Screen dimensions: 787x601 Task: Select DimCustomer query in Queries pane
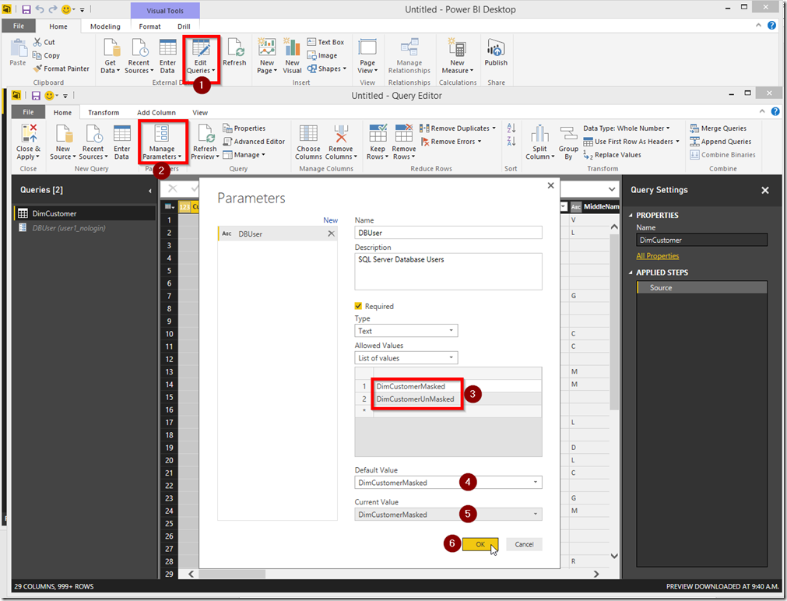84,213
